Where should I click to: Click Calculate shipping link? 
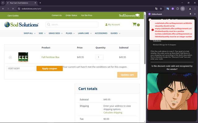click(113, 113)
